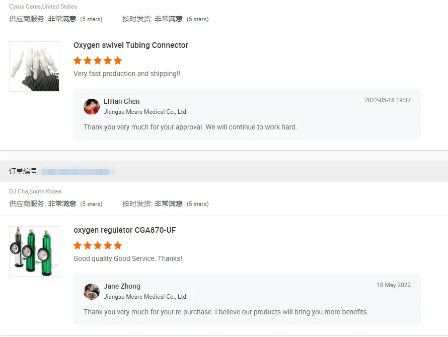
Task: Click the star rating under Tubing Connector
Action: (98, 60)
